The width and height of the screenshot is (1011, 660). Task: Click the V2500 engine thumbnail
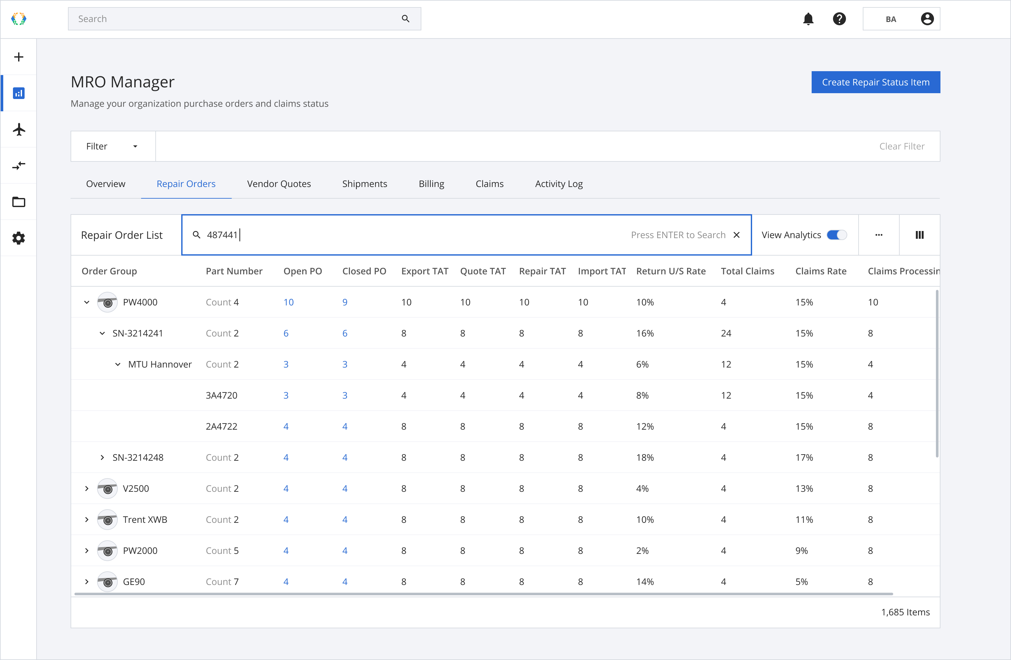pyautogui.click(x=107, y=489)
